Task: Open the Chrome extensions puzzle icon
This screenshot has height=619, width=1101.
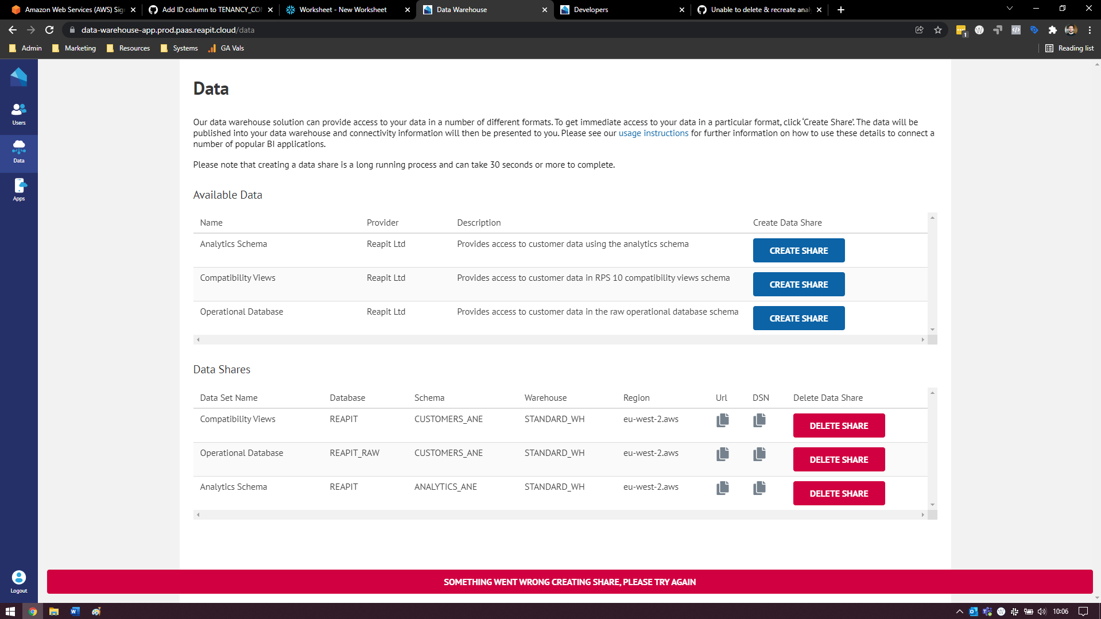Action: point(1053,30)
